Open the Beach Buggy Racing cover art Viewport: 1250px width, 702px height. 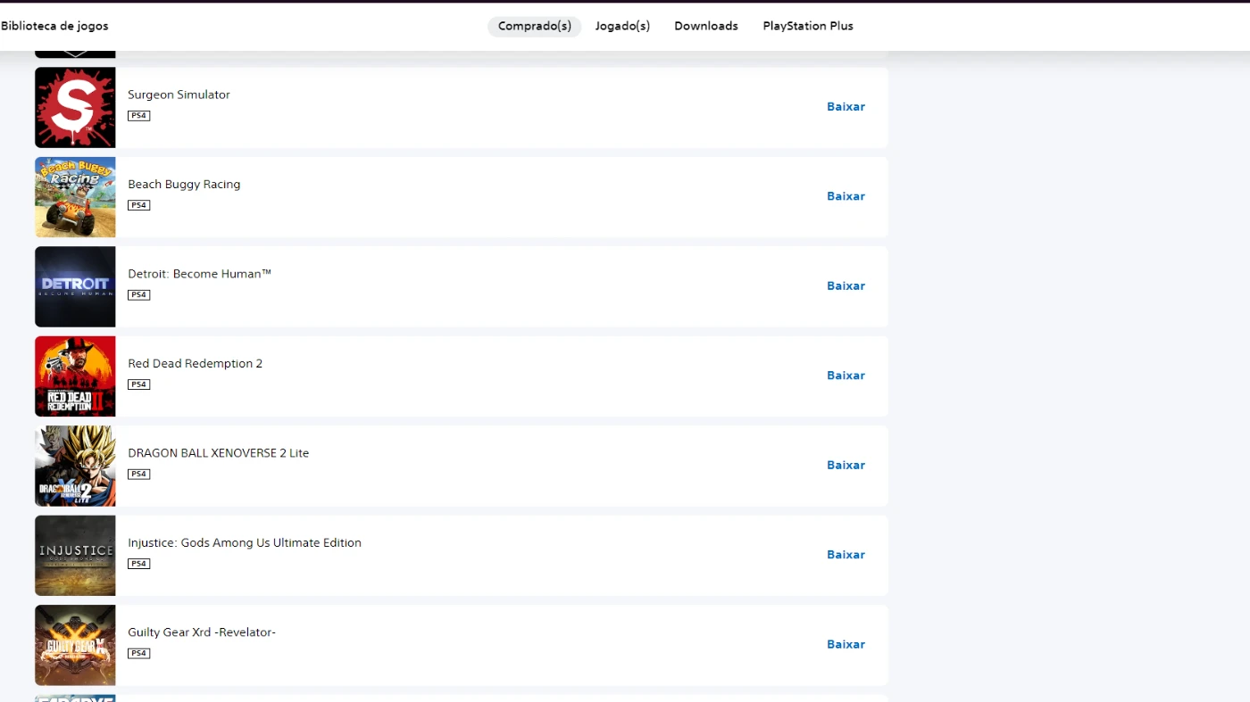tap(75, 197)
